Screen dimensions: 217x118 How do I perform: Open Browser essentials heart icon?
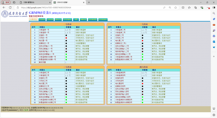(202, 8)
